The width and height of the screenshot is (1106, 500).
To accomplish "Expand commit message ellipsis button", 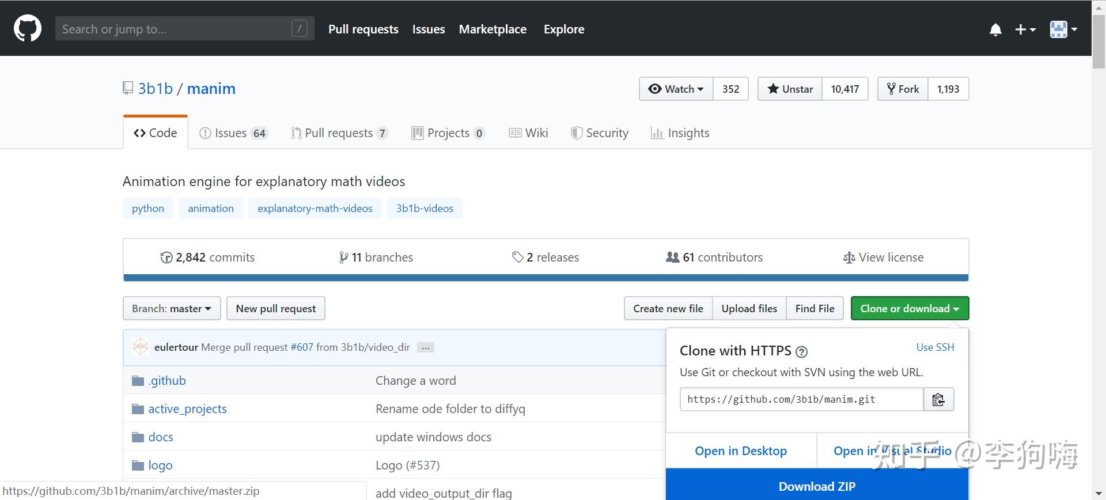I will coord(426,347).
